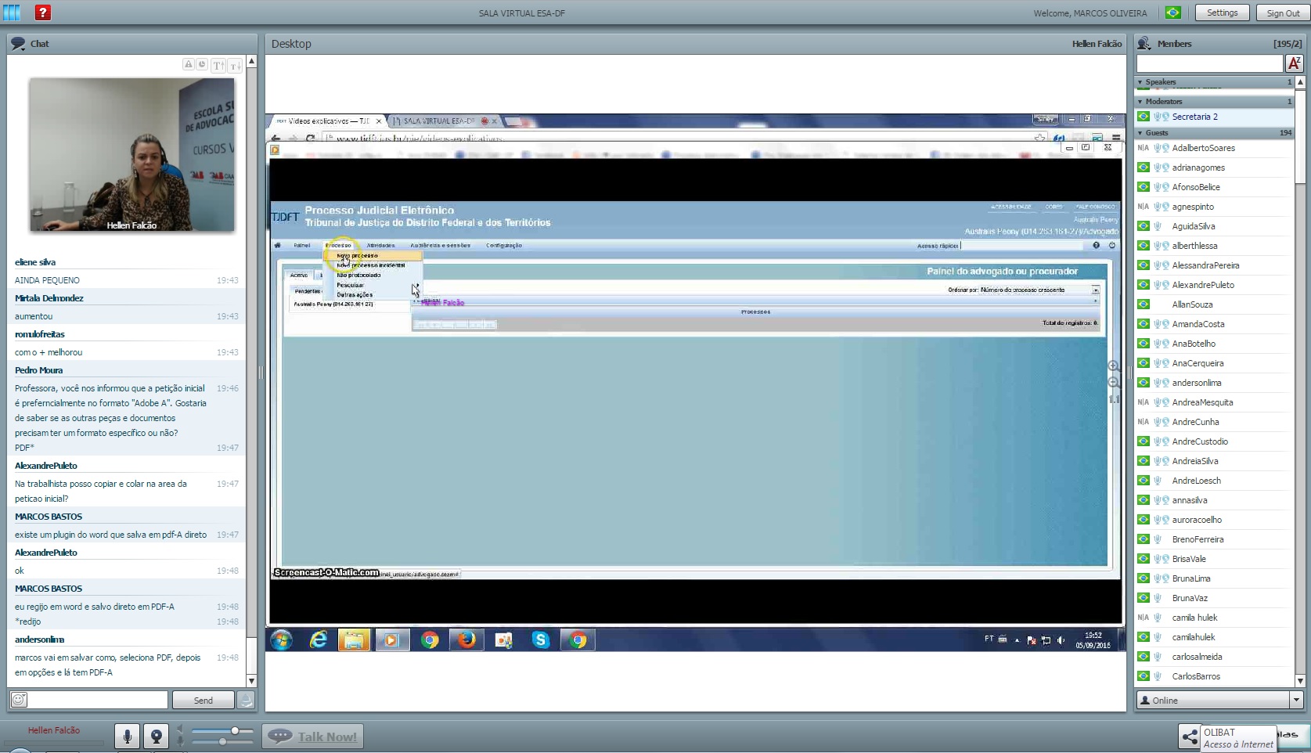Toggle the microphone button

pyautogui.click(x=127, y=736)
